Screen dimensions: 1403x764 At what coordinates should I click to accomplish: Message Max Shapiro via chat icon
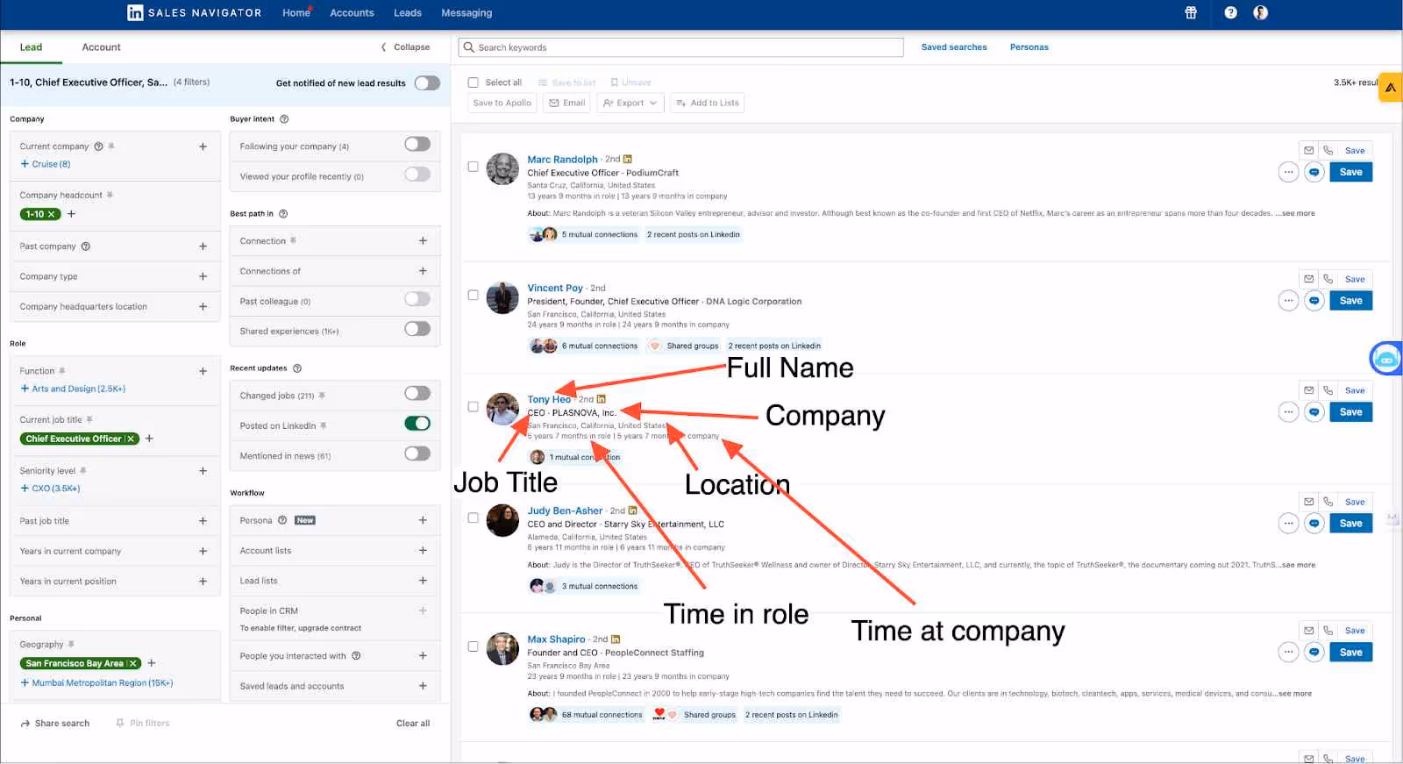(x=1314, y=653)
